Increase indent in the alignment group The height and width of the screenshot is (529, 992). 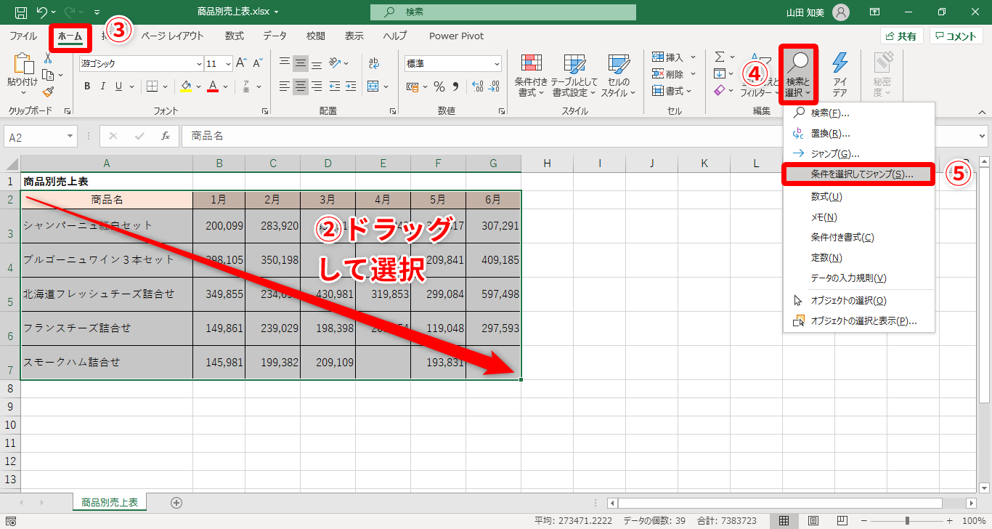(x=350, y=86)
